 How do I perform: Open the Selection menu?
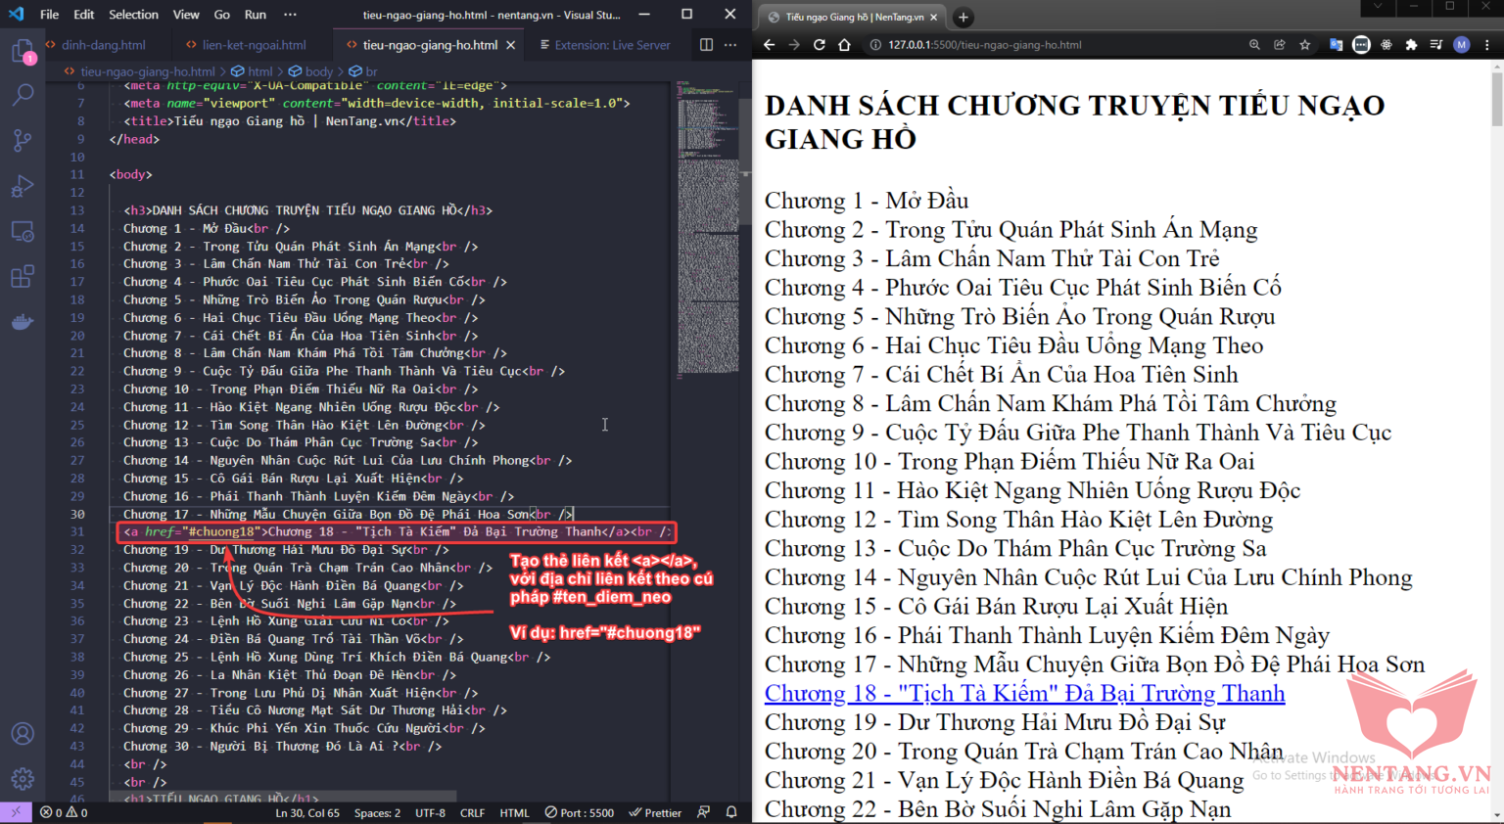(133, 15)
